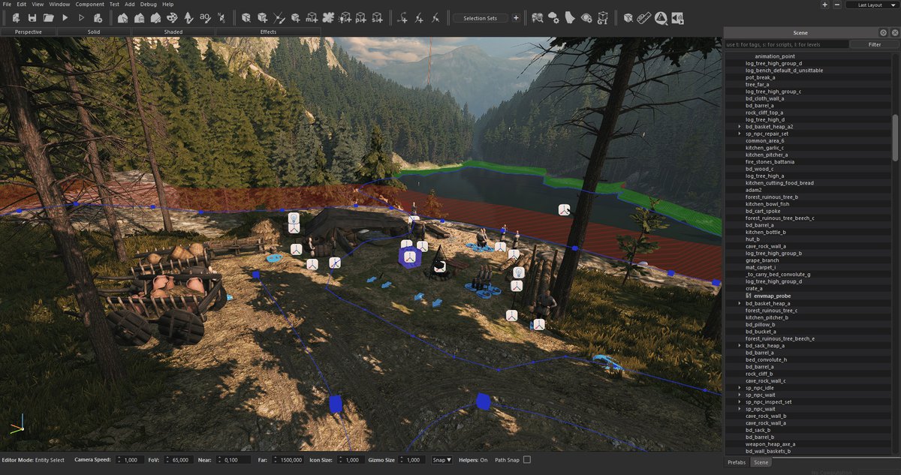Screen dimensions: 901x475
Task: Expand the bd_basket_heap_a2 tree item
Action: point(740,127)
